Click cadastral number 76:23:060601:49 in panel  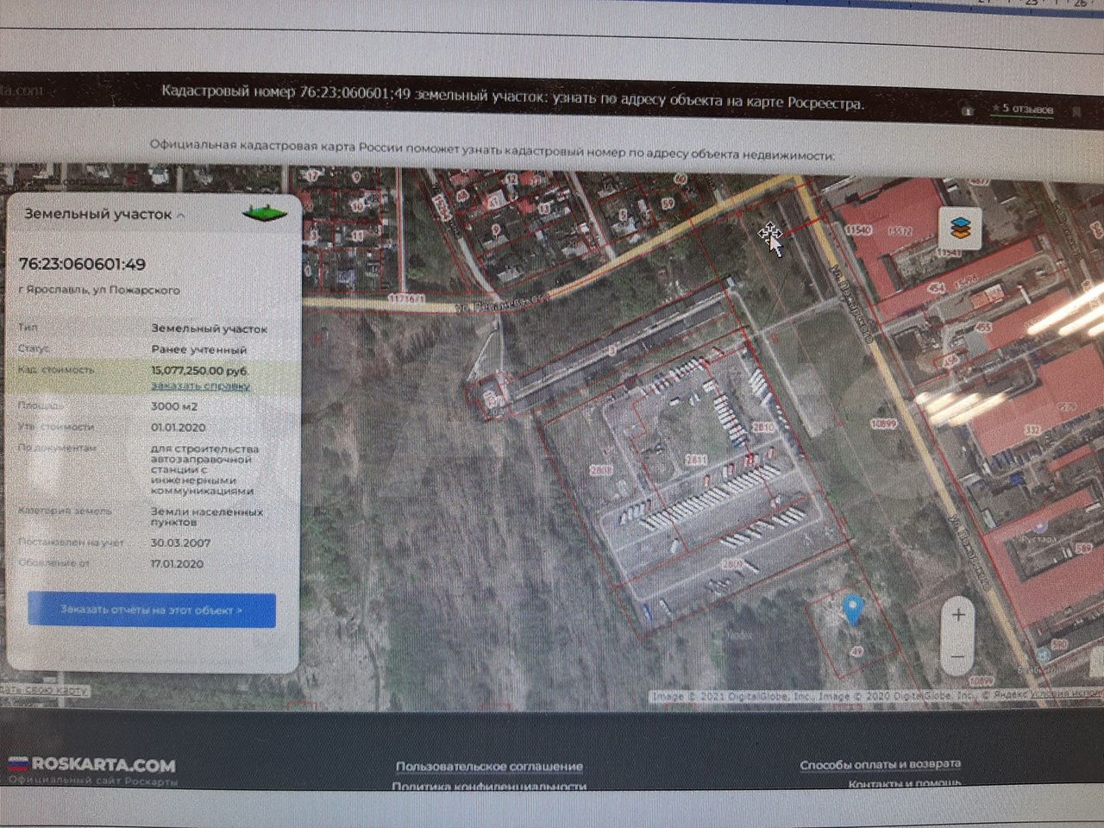pos(83,264)
